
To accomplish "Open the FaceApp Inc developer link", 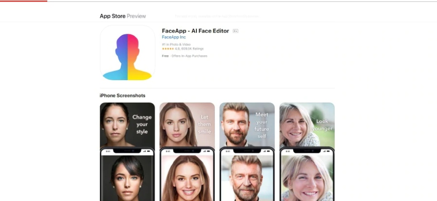I will 174,37.
